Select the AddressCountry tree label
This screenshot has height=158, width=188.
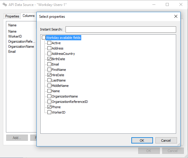pos(63,54)
